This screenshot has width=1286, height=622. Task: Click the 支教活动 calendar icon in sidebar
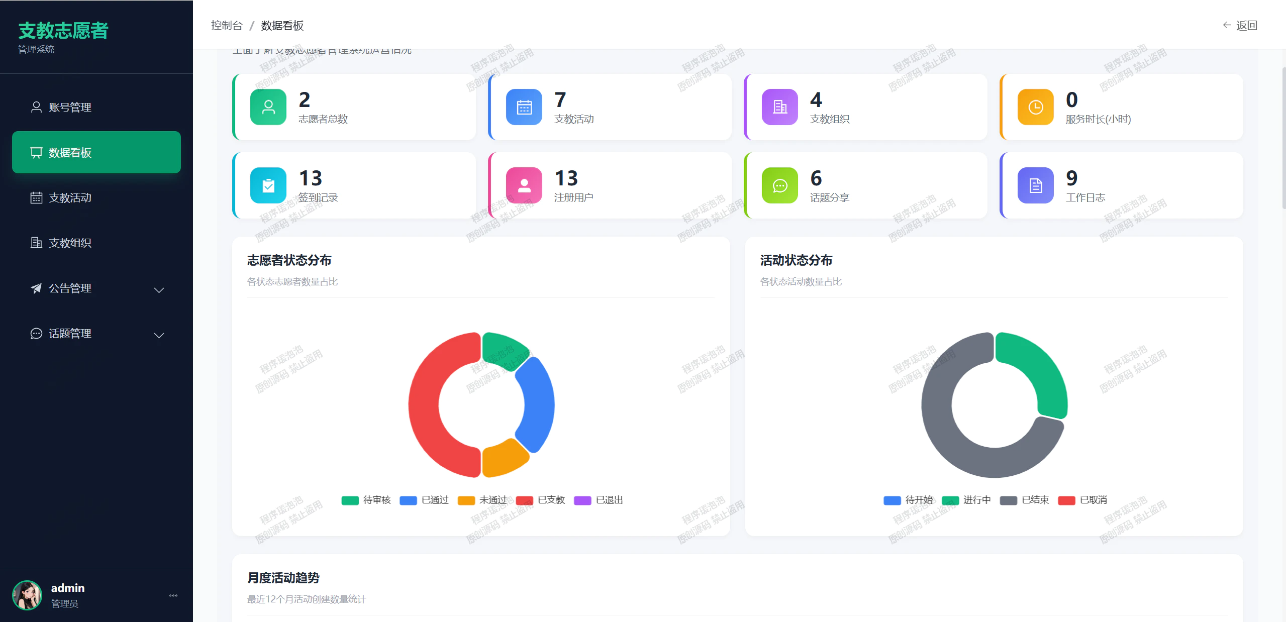pos(36,197)
